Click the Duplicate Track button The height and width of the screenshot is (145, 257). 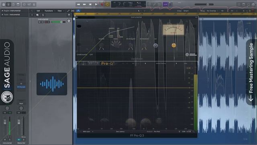(x=37, y=15)
